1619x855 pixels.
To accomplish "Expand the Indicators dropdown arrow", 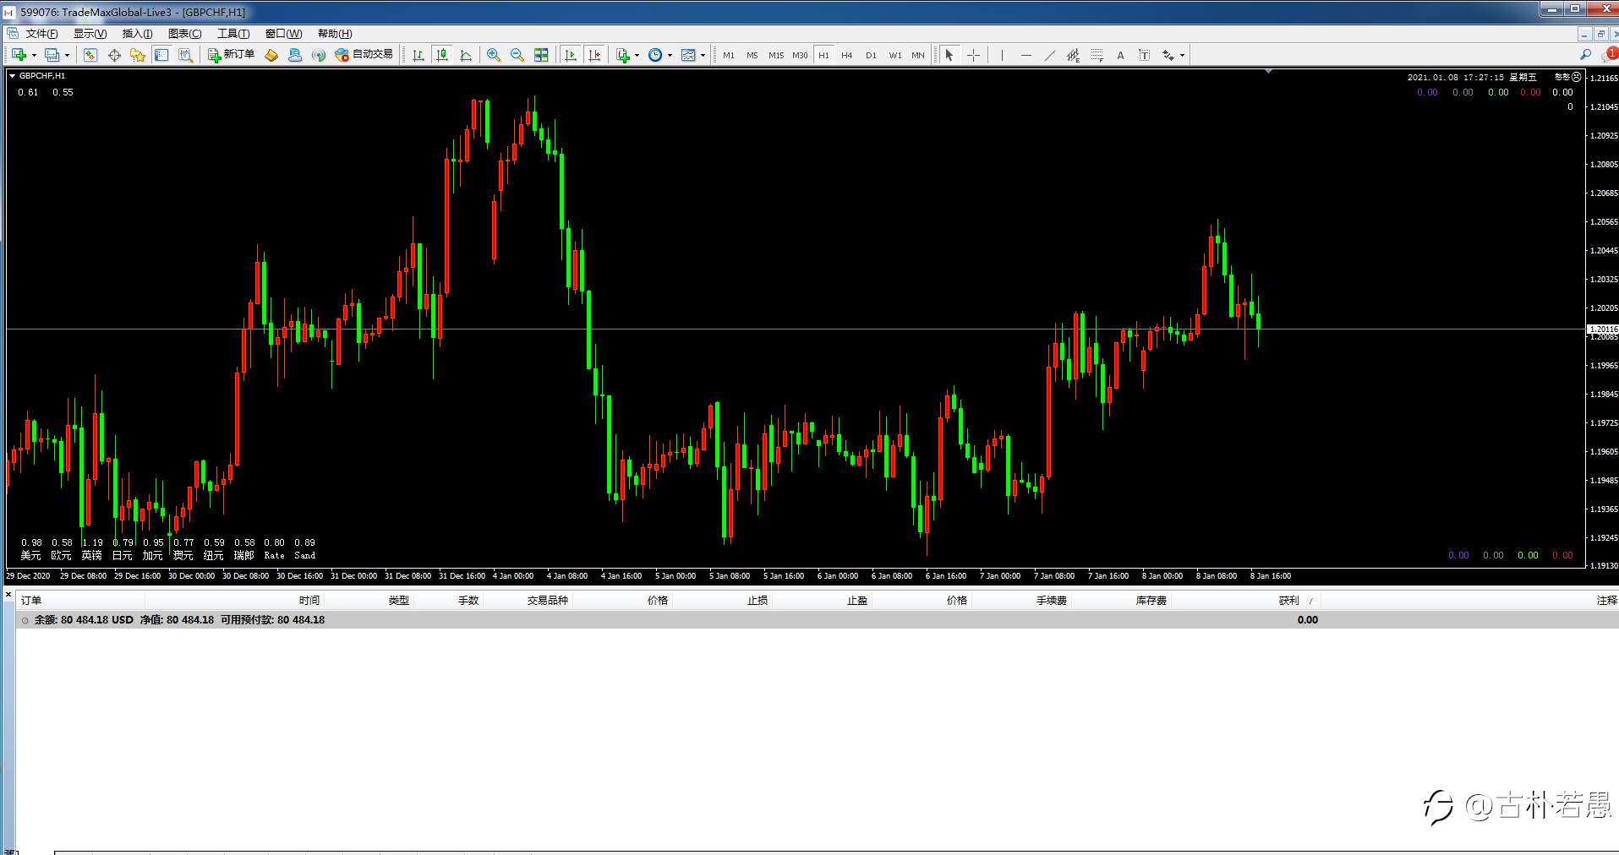I will click(x=637, y=56).
